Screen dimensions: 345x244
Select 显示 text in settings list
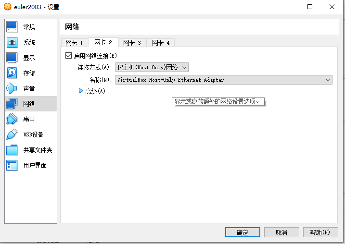point(29,58)
